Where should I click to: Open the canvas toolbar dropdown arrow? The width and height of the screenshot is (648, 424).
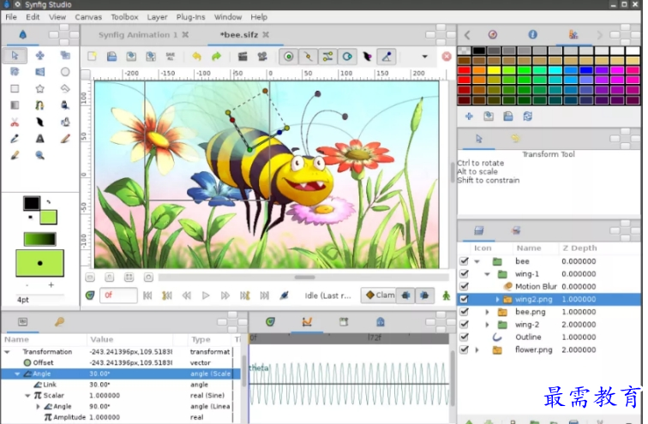[424, 57]
